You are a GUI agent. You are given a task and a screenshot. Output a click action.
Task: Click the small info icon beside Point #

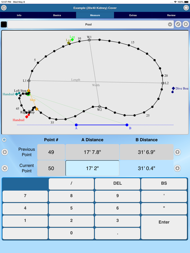coord(4,140)
